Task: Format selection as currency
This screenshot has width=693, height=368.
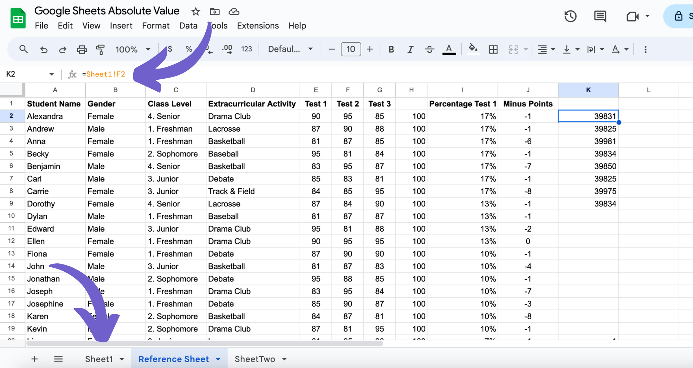Action: (170, 49)
